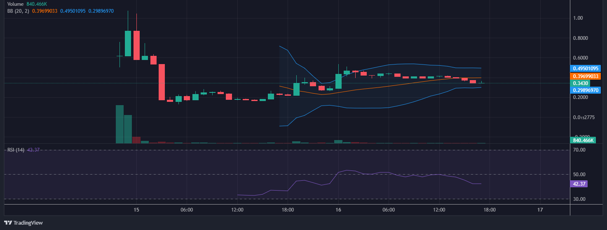Click the green 840.466K volume axis tag

(x=583, y=140)
